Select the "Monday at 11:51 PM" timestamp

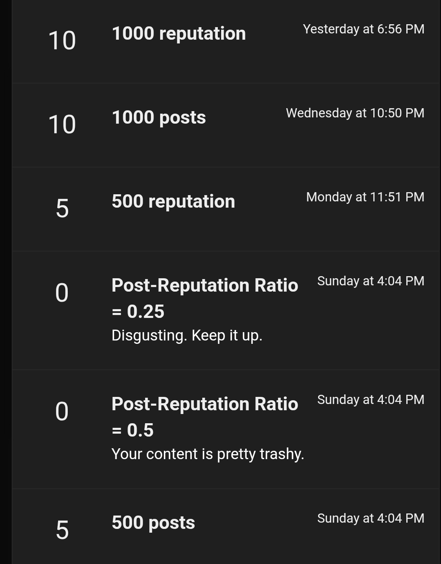365,197
